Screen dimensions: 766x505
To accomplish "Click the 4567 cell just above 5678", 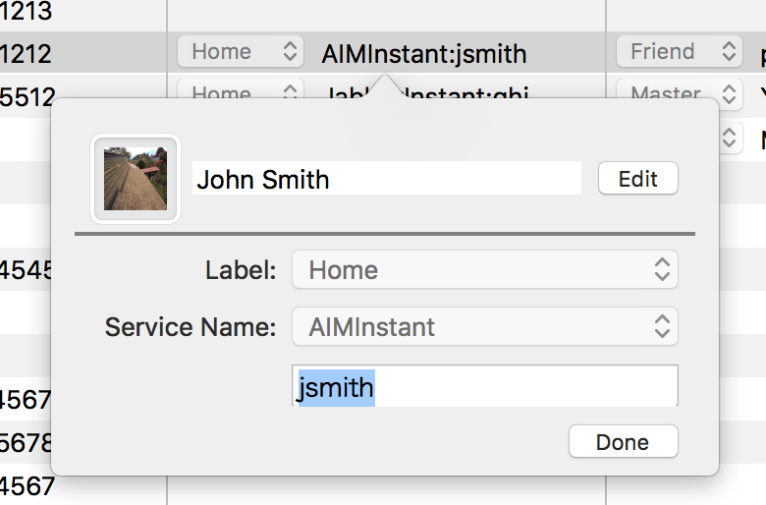I will (x=24, y=400).
